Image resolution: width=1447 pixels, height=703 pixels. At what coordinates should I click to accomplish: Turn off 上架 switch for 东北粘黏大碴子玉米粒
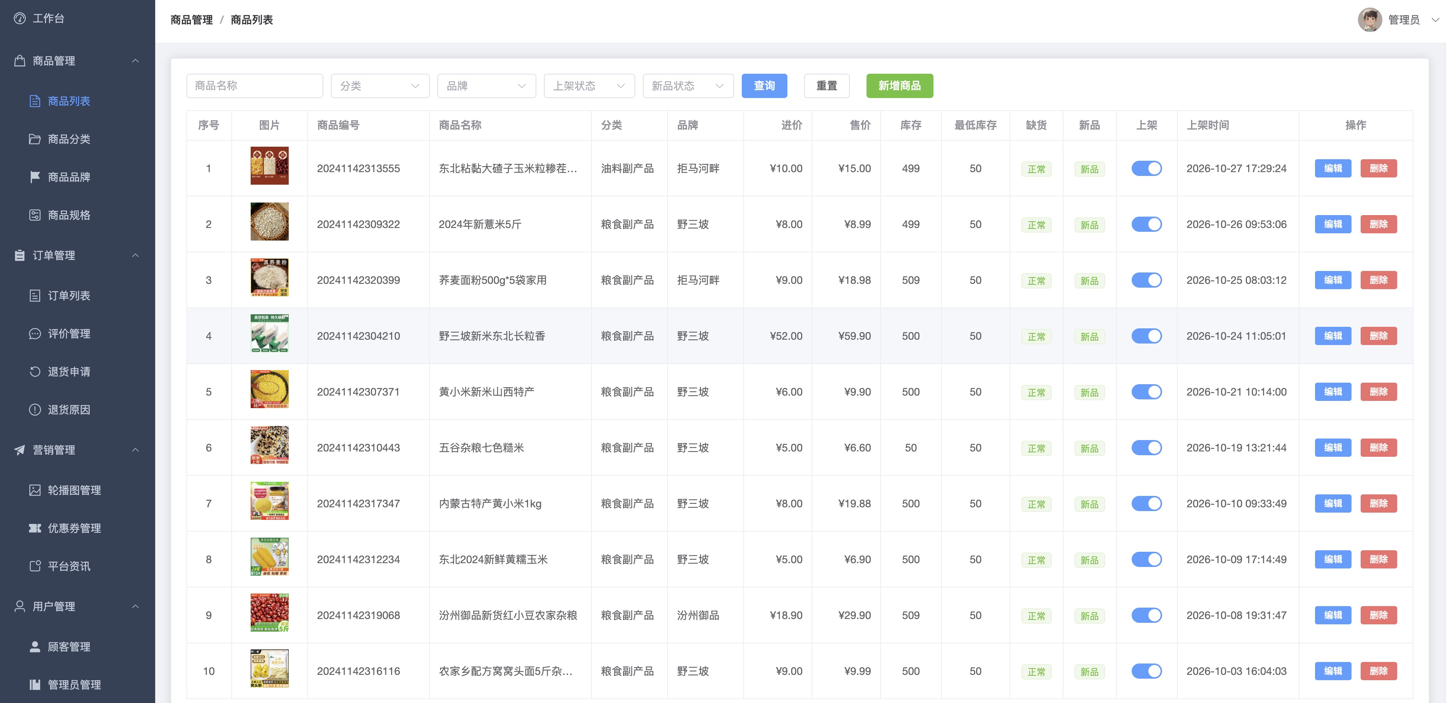[x=1146, y=168]
